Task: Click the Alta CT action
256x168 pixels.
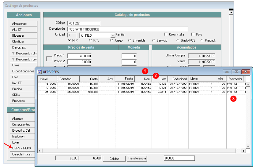Action: 24,30
